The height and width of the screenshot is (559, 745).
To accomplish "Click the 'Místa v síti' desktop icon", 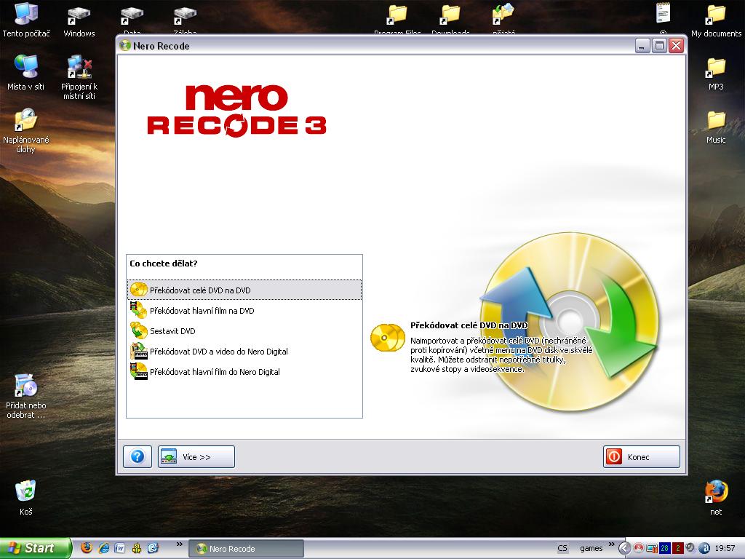I will click(x=26, y=72).
